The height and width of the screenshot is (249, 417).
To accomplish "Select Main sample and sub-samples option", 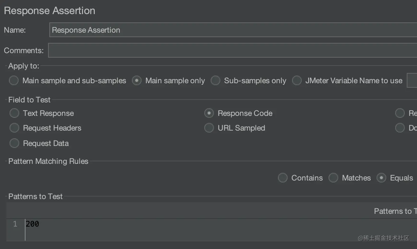I will click(14, 80).
